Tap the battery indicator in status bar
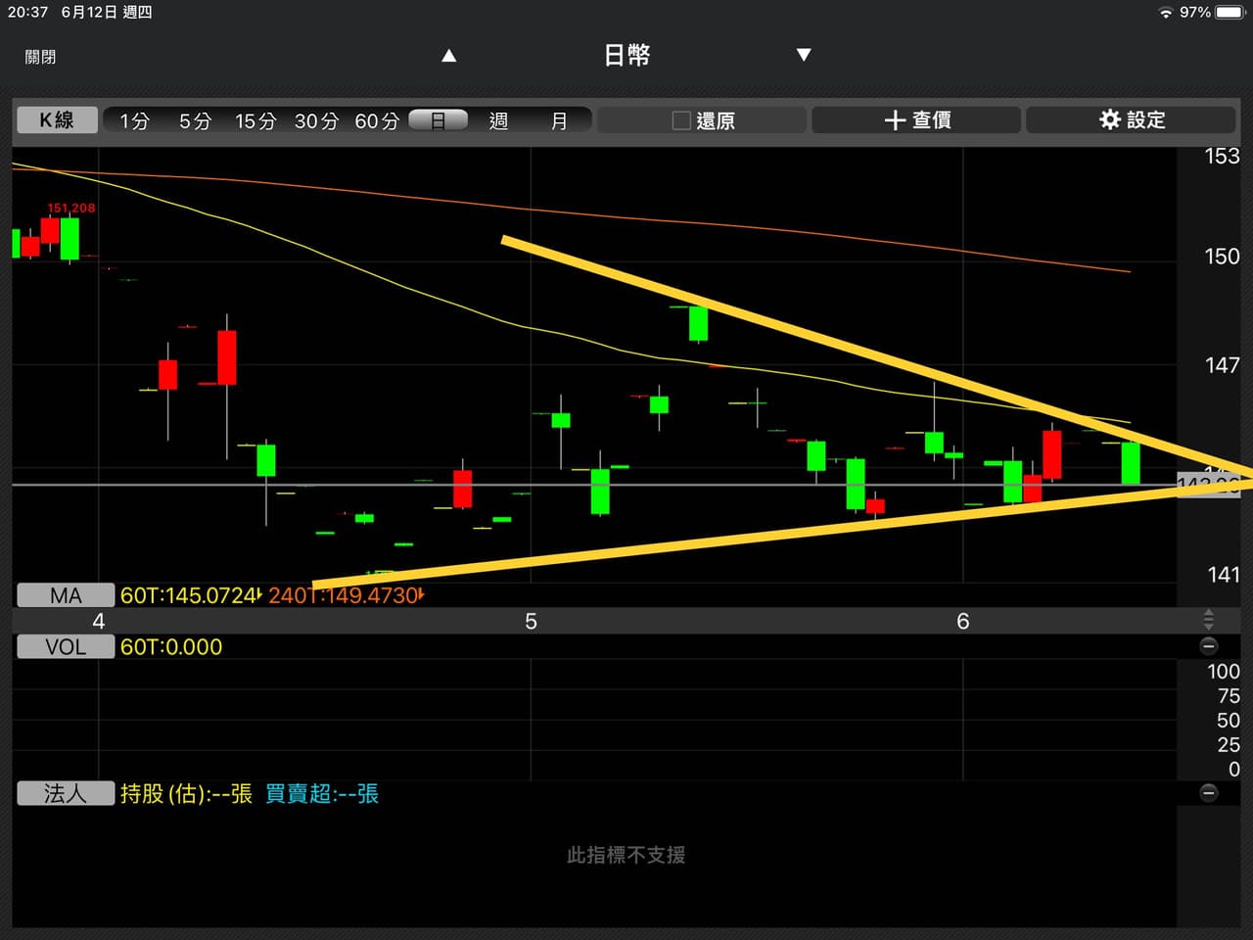The height and width of the screenshot is (940, 1253). click(1230, 13)
